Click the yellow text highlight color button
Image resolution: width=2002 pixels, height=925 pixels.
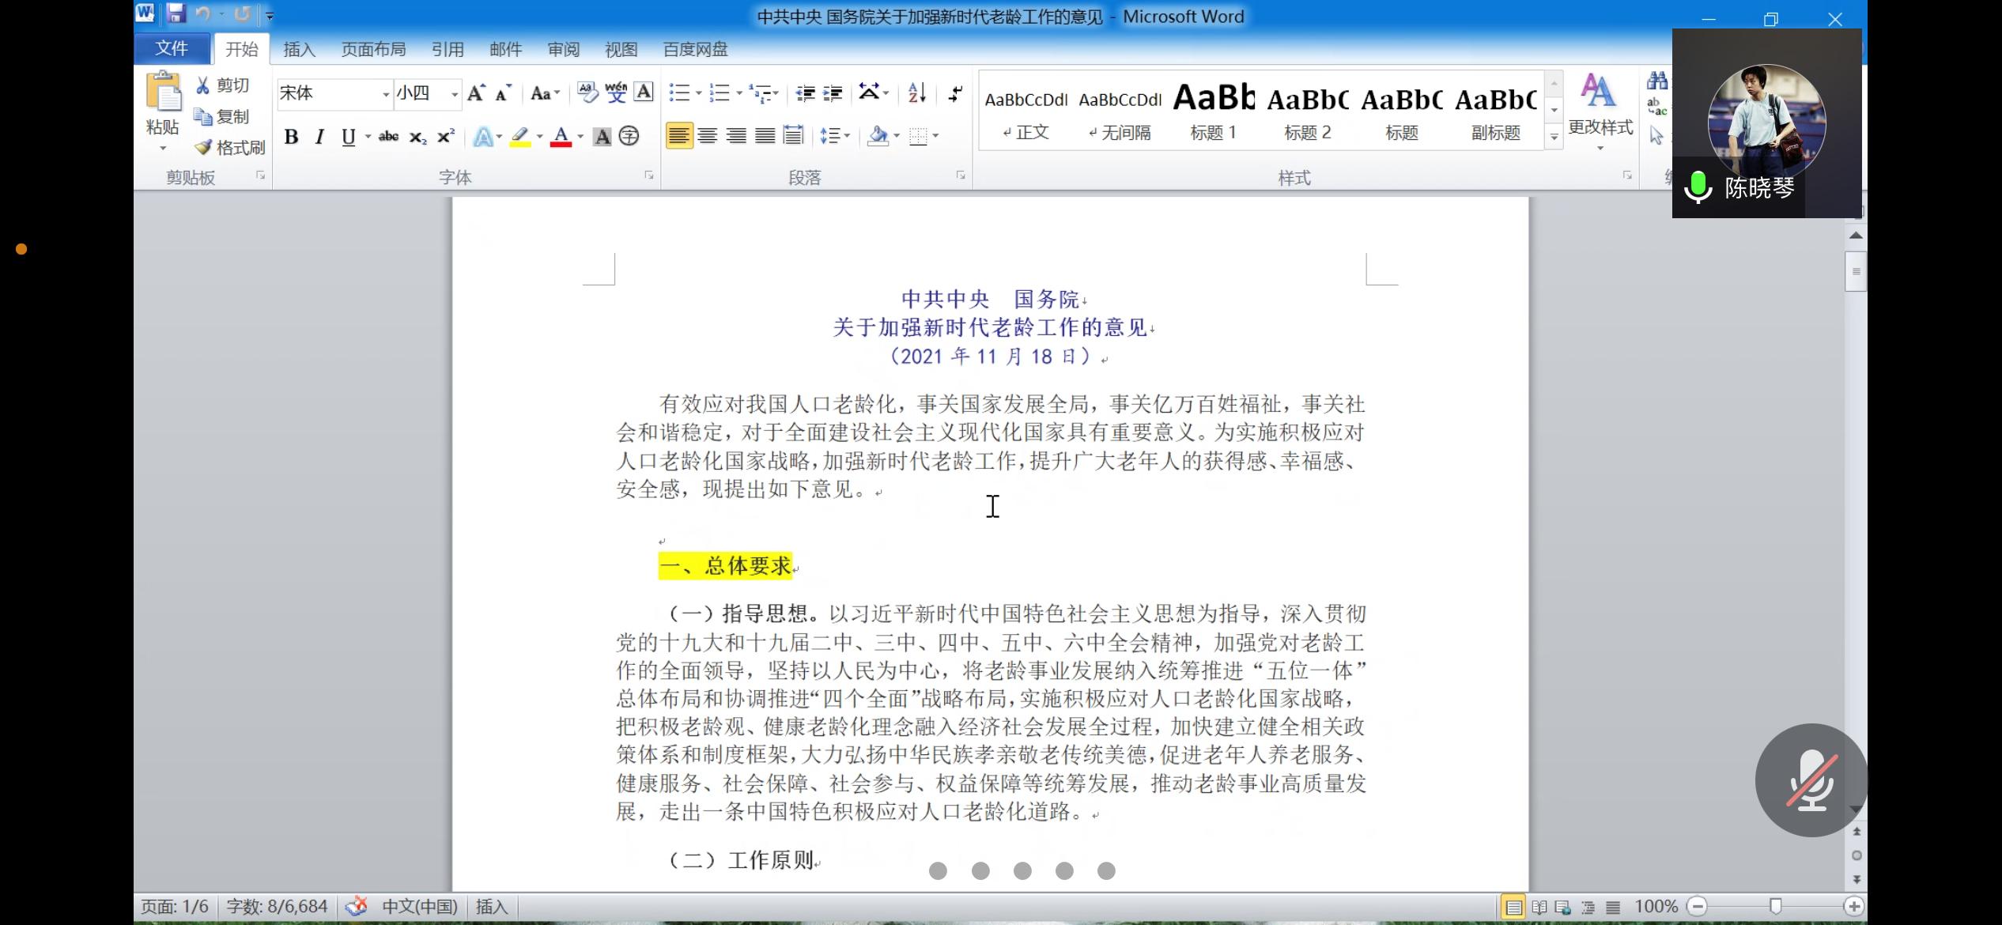point(519,137)
